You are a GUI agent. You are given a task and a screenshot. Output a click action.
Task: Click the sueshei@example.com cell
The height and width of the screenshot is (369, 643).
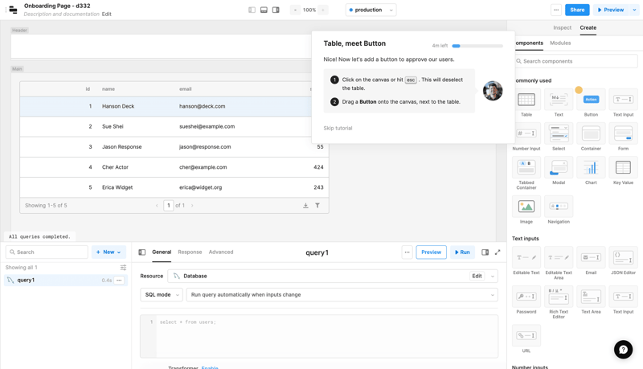pos(207,126)
